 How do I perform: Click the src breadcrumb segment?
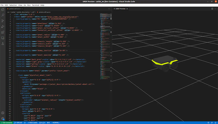8,12
